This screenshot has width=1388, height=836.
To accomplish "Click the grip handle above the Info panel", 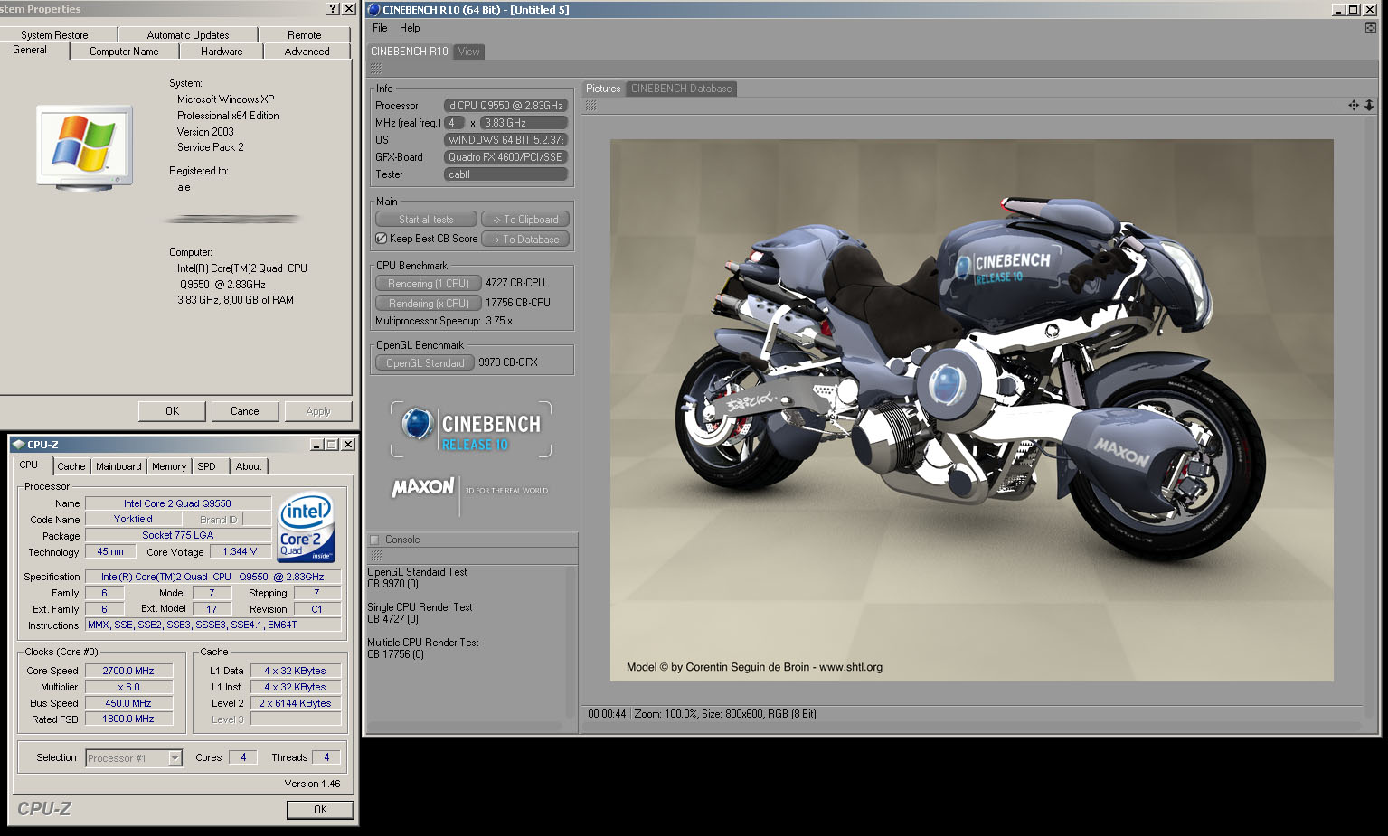I will (376, 69).
